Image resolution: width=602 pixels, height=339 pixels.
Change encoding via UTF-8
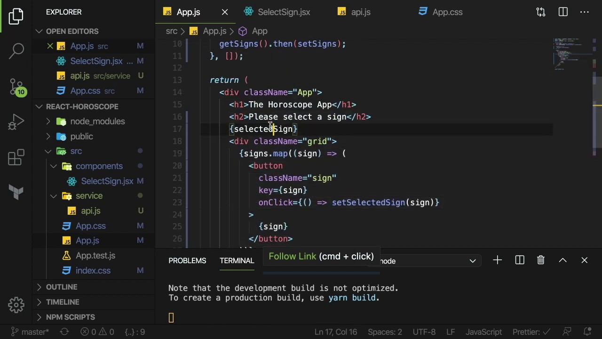tap(424, 332)
